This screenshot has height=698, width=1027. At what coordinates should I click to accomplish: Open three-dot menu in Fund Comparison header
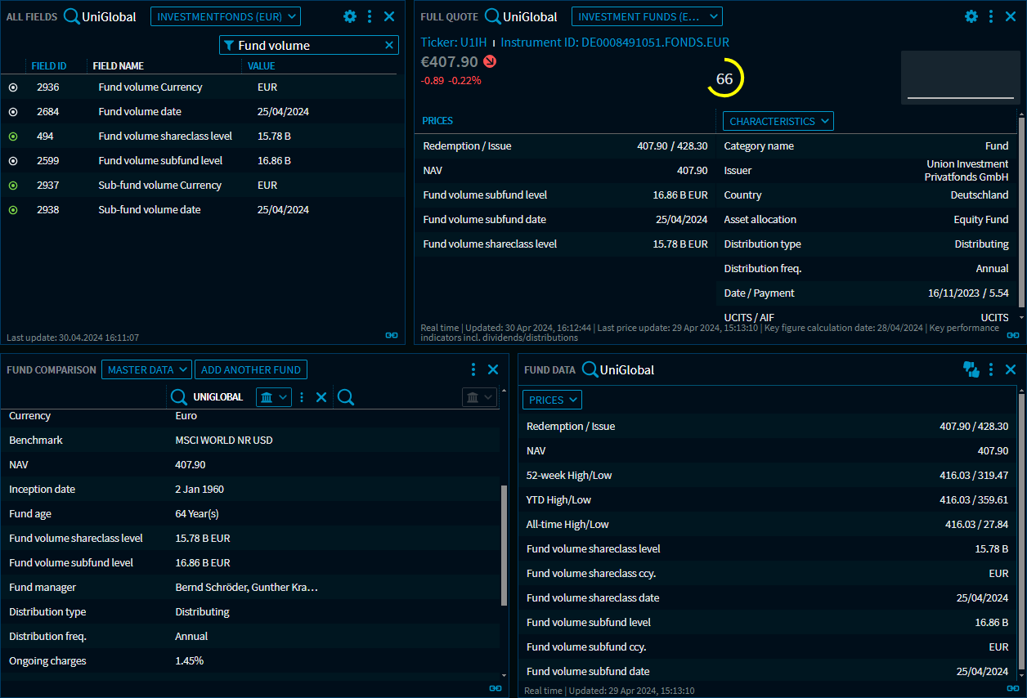click(x=473, y=369)
